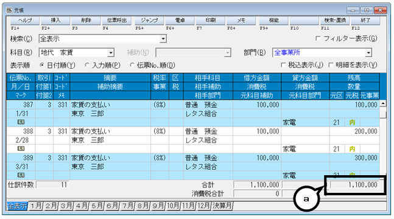The width and height of the screenshot is (394, 219).
Task: Click the ジャンプ button
Action: [149, 21]
